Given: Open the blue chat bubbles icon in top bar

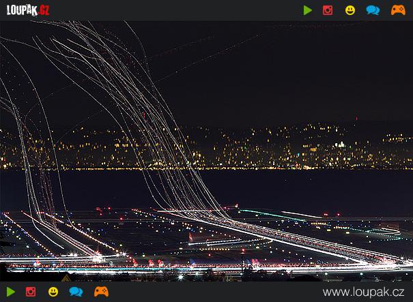Looking at the screenshot, I should click(x=373, y=10).
